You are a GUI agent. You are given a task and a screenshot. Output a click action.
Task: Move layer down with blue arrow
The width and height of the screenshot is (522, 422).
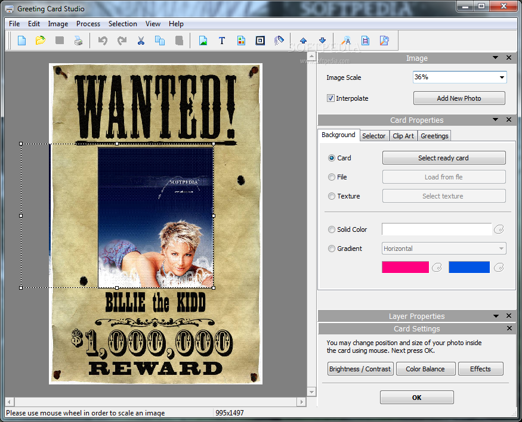pos(322,41)
